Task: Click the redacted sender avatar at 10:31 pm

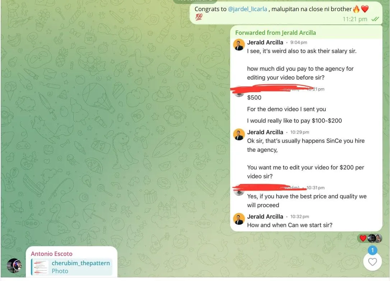Action: click(x=239, y=191)
